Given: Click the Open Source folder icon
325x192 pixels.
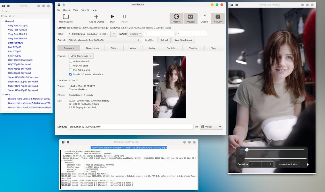Looking at the screenshot, I should (x=66, y=17).
